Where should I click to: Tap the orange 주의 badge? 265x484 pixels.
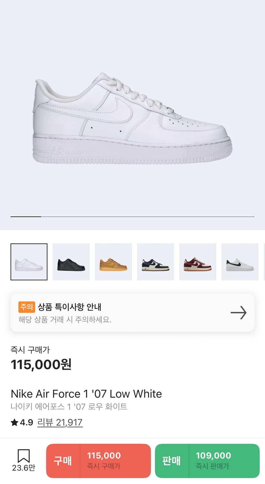click(26, 307)
